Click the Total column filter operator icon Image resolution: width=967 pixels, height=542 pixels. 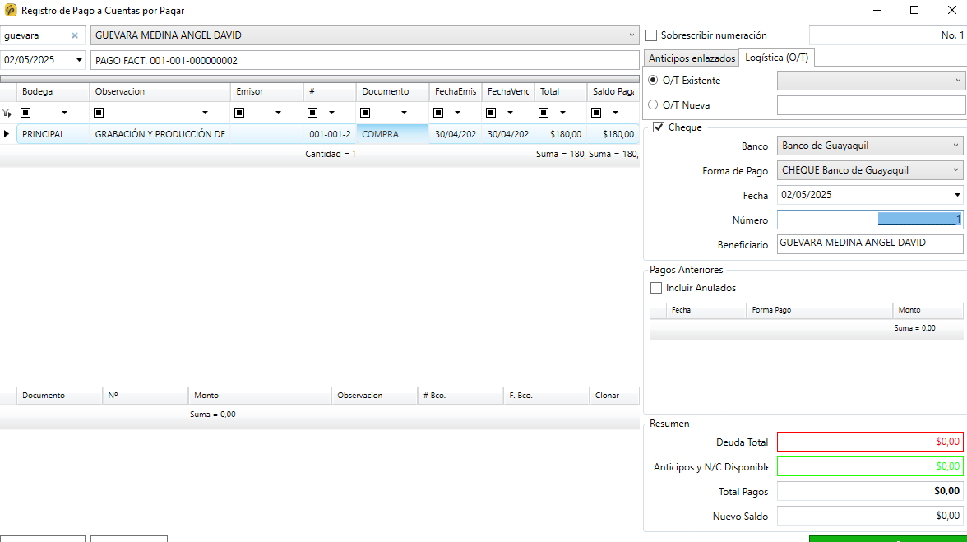pos(544,113)
